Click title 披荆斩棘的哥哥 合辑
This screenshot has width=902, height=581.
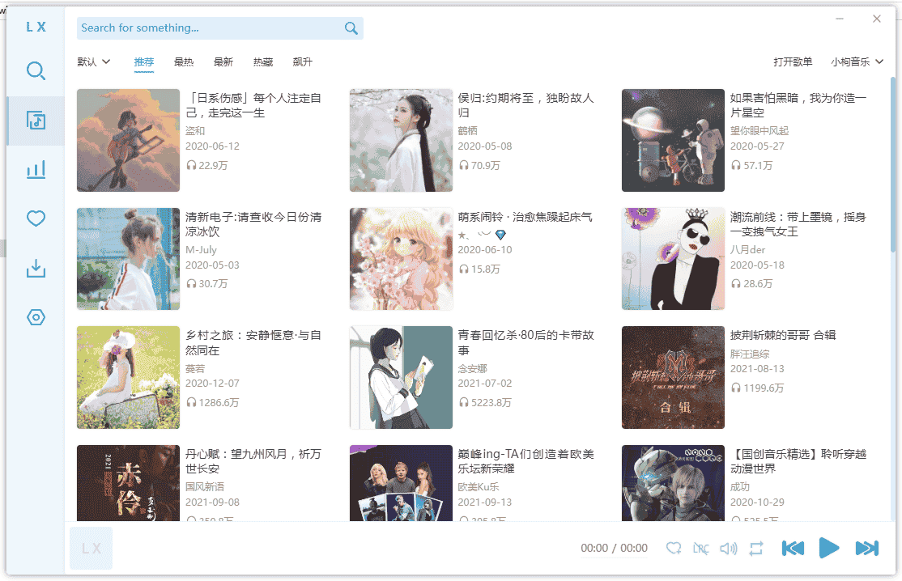pos(783,336)
